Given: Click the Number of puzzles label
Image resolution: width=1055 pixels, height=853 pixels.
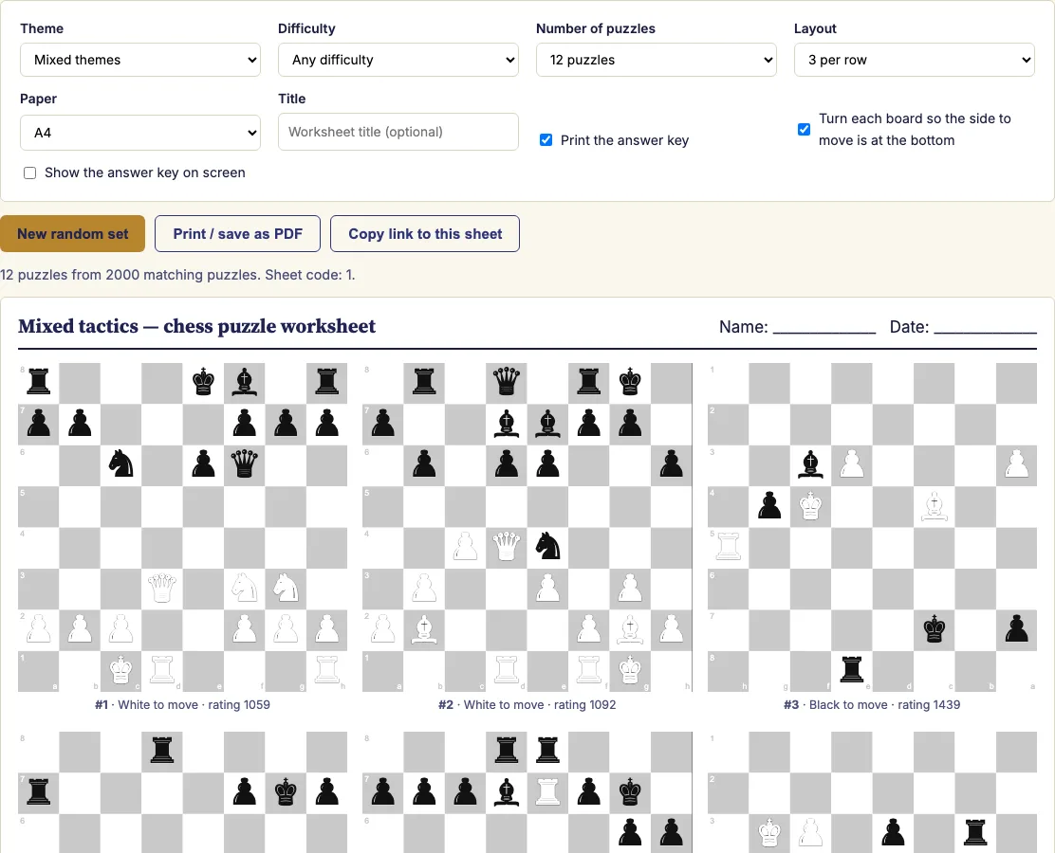Looking at the screenshot, I should (596, 28).
